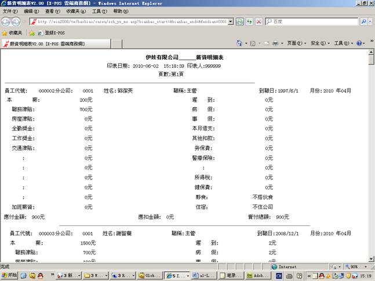Click the Print icon in command bar
Screen dimensions: 375x281
[x=275, y=43]
